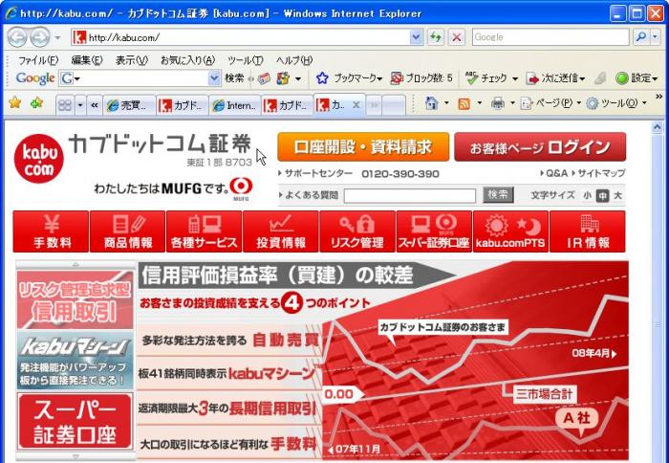Click the 商品情報 navigation button

(127, 231)
